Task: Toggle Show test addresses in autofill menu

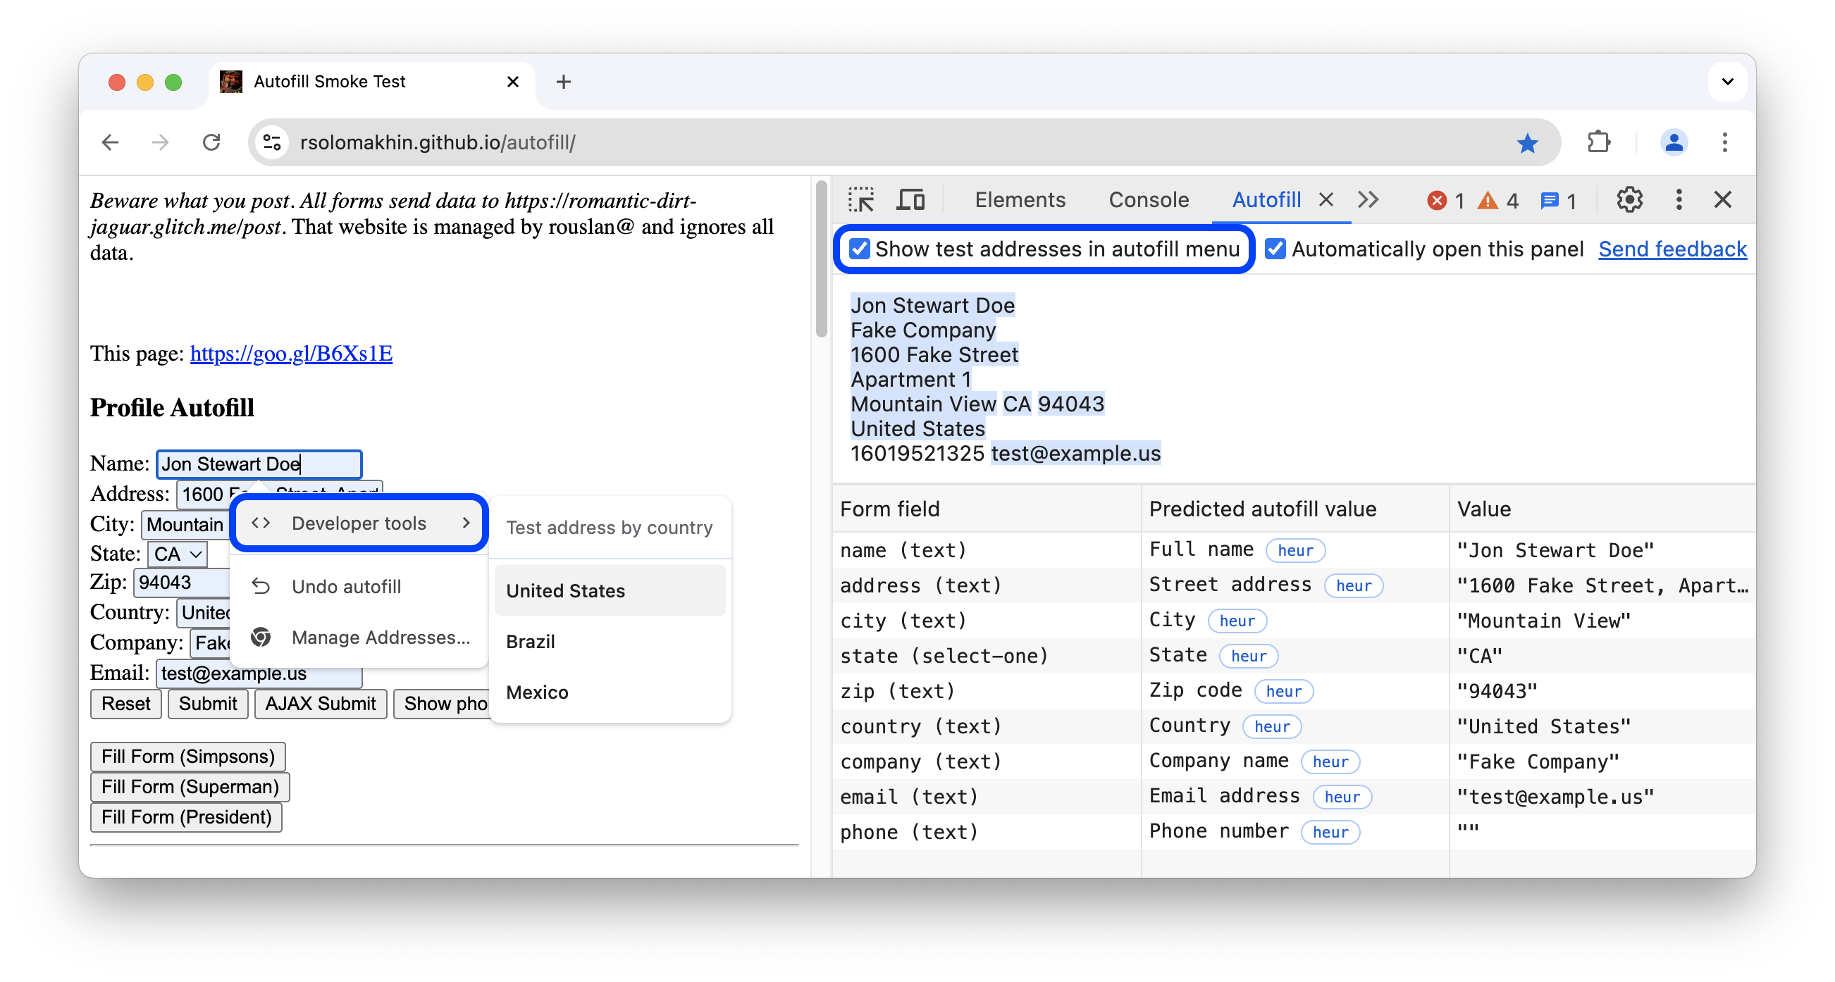Action: (858, 249)
